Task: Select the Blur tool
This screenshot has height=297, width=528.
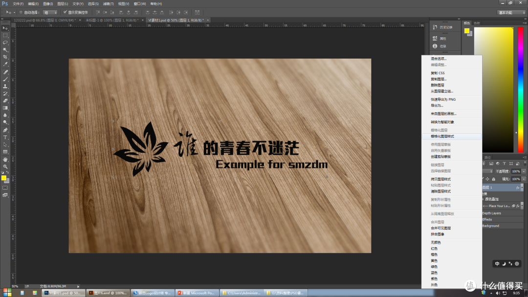Action: pos(5,115)
